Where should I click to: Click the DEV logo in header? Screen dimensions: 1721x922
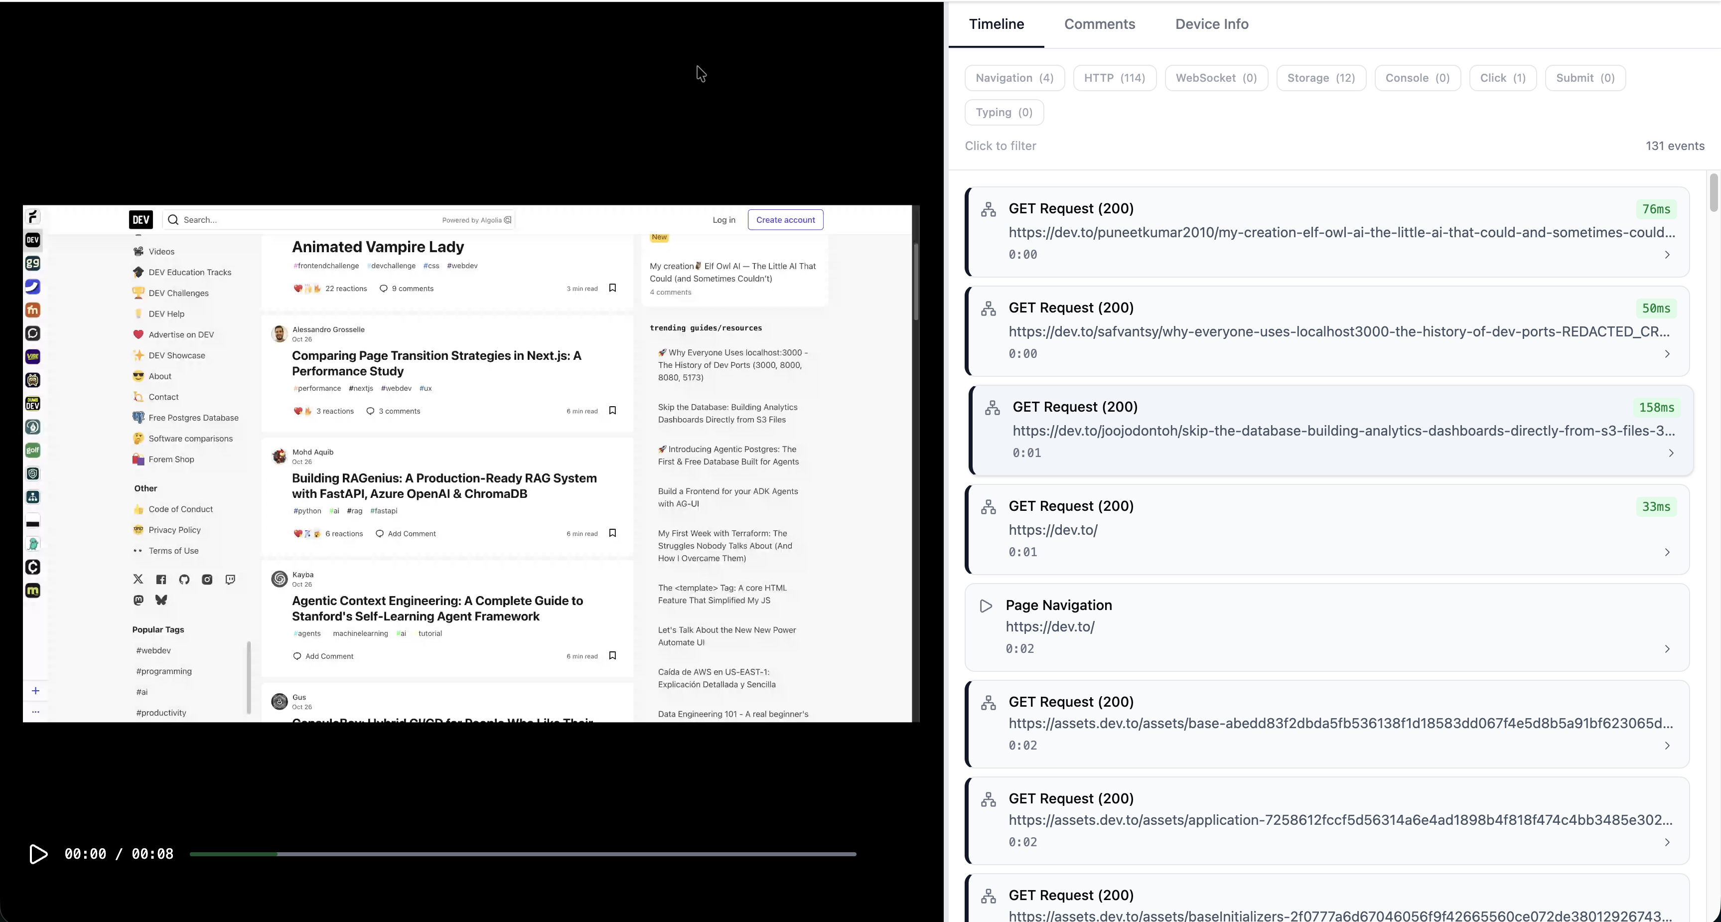[x=141, y=220]
